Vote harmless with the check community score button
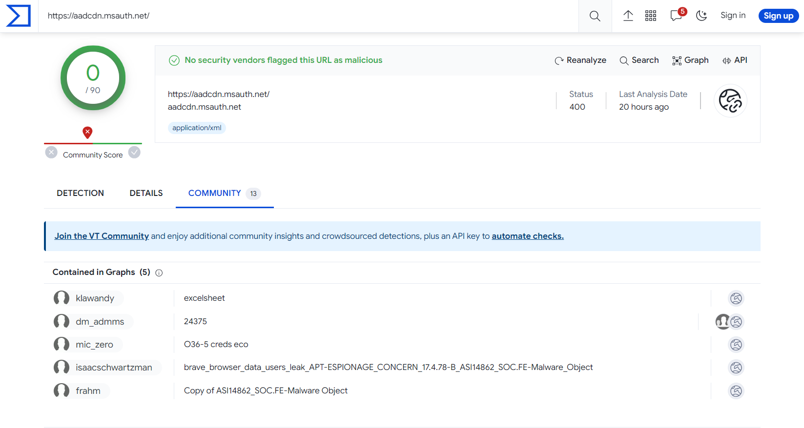This screenshot has height=428, width=804. [134, 152]
